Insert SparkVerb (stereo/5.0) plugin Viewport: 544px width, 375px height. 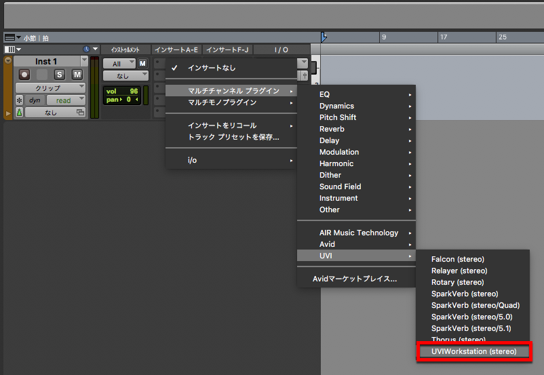[473, 317]
